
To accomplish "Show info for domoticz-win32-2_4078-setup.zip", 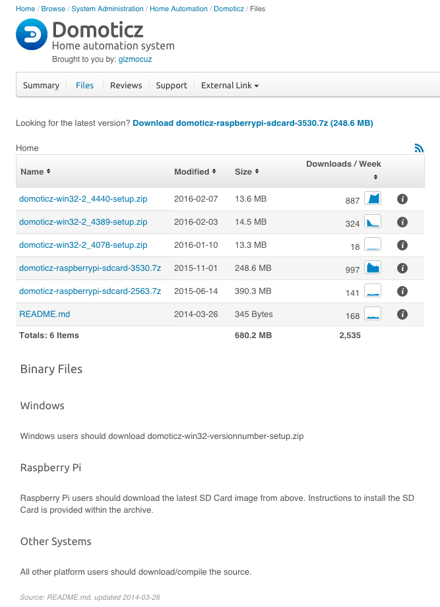I will (402, 245).
